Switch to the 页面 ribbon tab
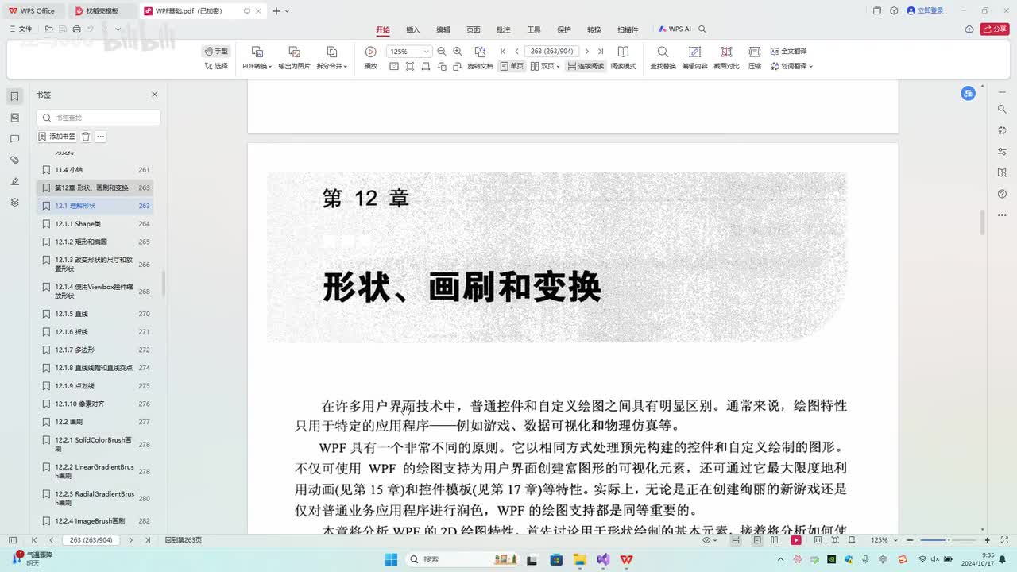The image size is (1017, 572). click(474, 29)
